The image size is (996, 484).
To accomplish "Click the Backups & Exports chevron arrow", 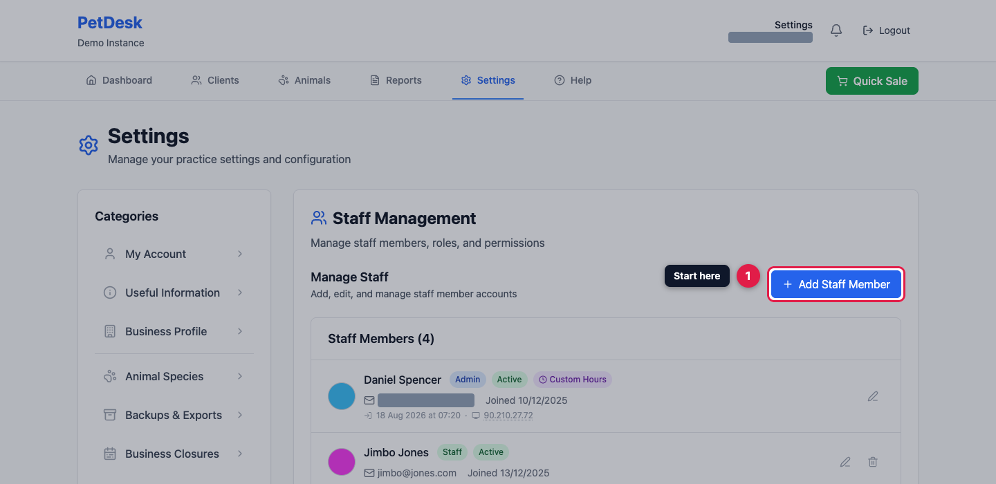I will pyautogui.click(x=240, y=415).
